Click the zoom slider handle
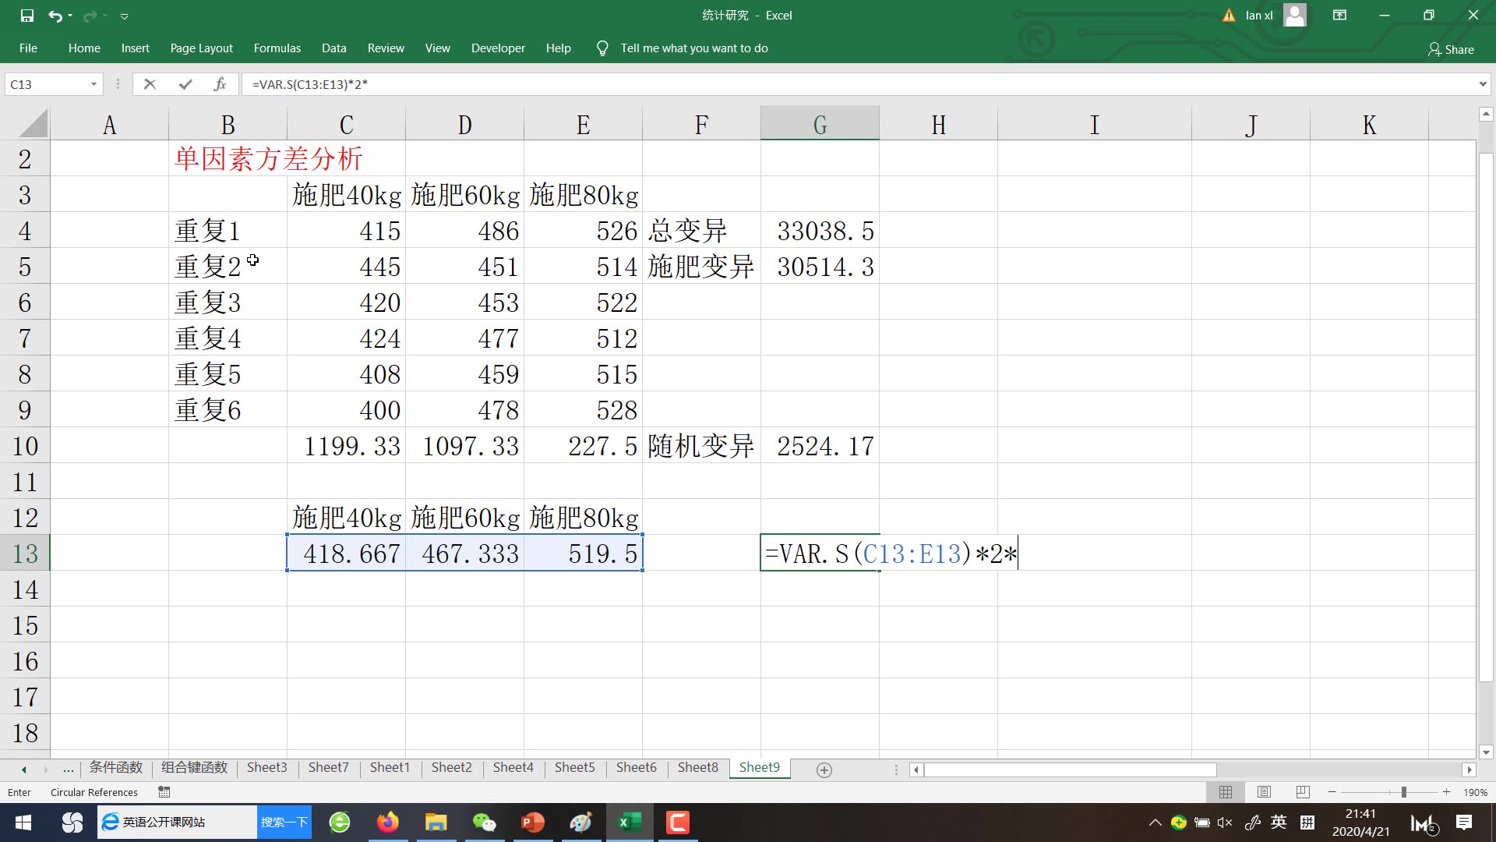Screen dimensions: 1496x842 [1403, 792]
